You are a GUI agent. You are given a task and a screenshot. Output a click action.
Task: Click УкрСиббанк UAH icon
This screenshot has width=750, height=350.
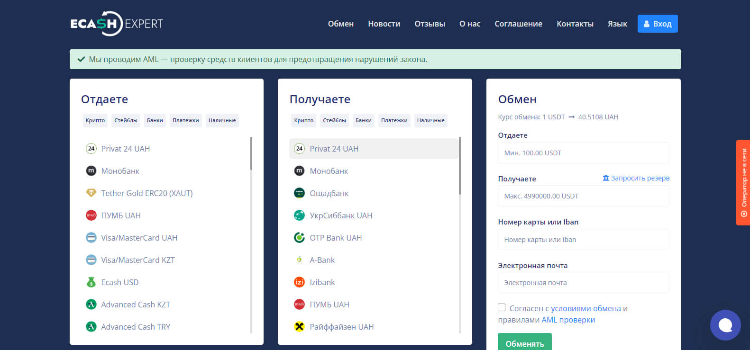pyautogui.click(x=299, y=215)
